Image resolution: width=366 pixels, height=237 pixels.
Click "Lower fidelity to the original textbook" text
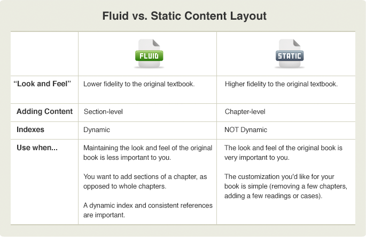pos(139,84)
